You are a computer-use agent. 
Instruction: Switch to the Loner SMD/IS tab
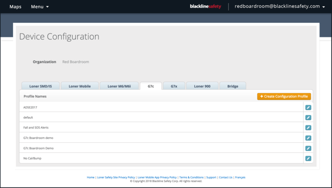tap(41, 86)
